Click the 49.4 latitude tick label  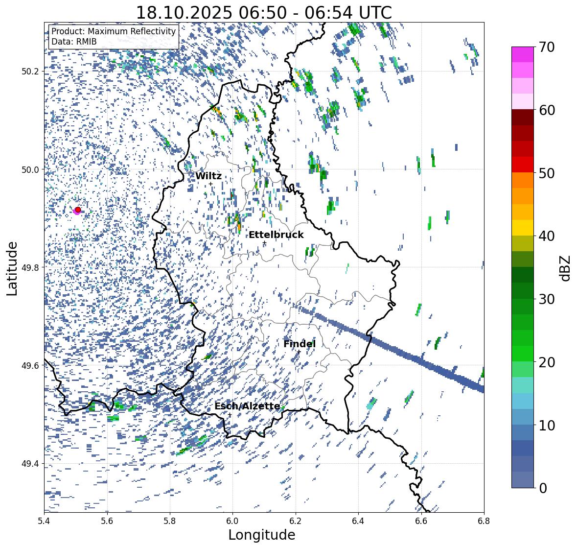tap(31, 464)
